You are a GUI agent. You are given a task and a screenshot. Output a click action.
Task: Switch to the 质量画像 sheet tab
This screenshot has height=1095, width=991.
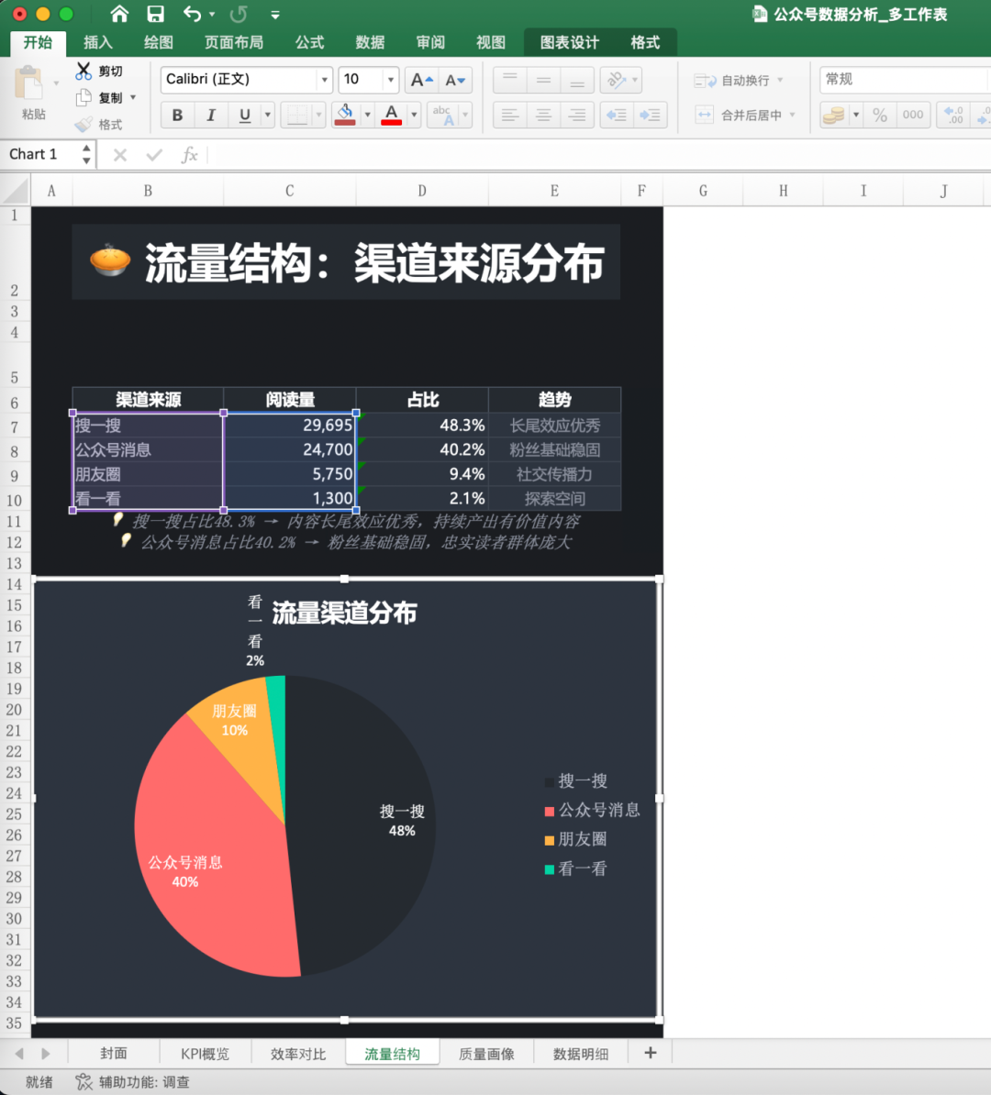486,1053
